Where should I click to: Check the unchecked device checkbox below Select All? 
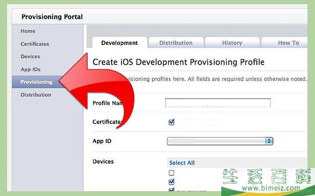click(x=172, y=173)
